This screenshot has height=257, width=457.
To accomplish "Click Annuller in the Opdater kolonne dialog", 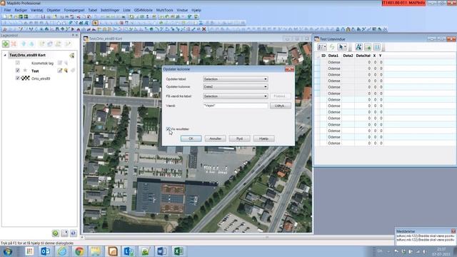I will tap(216, 138).
